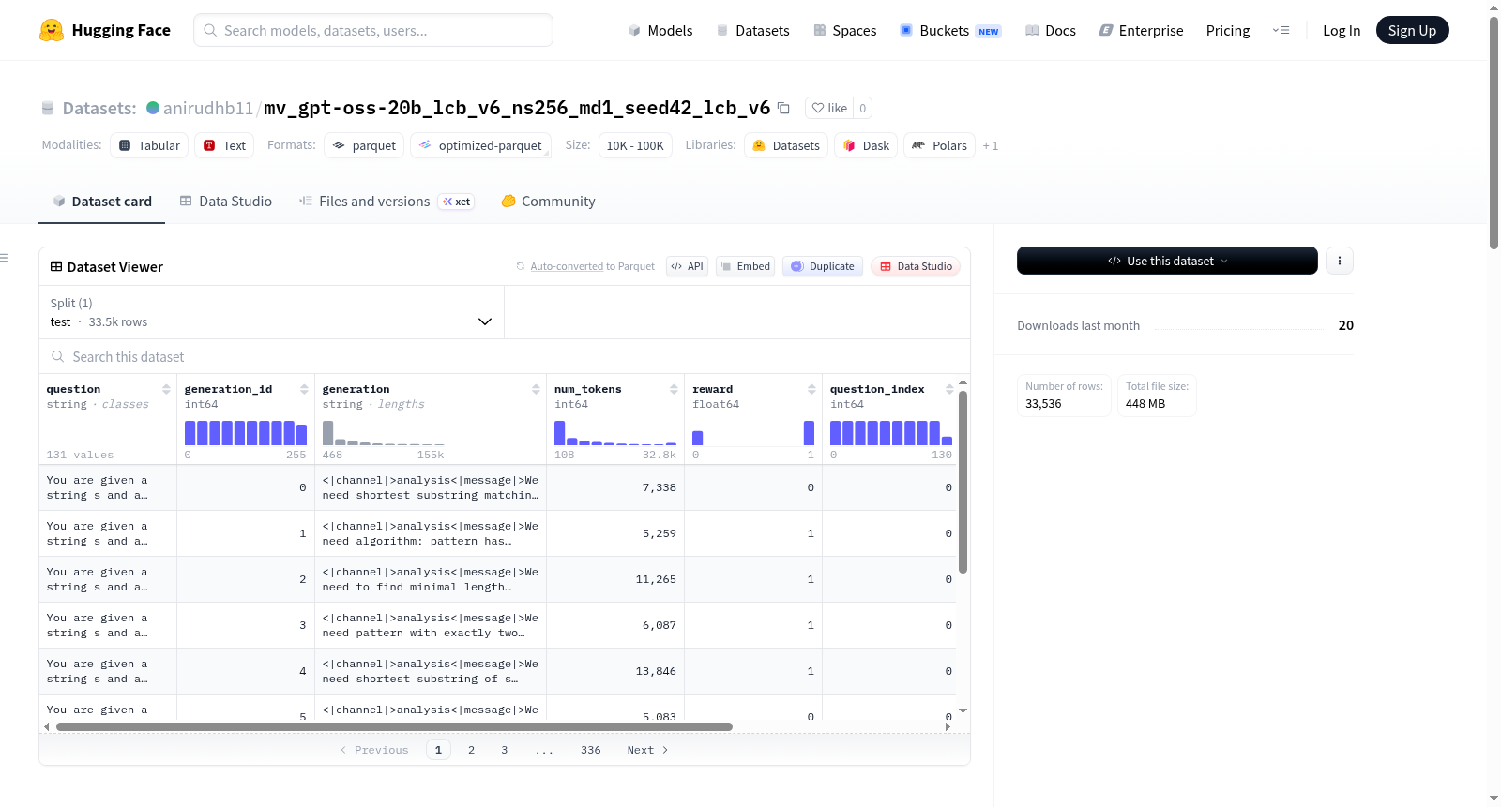The image size is (1501, 807).
Task: Filter by Tabular modality
Action: [149, 145]
